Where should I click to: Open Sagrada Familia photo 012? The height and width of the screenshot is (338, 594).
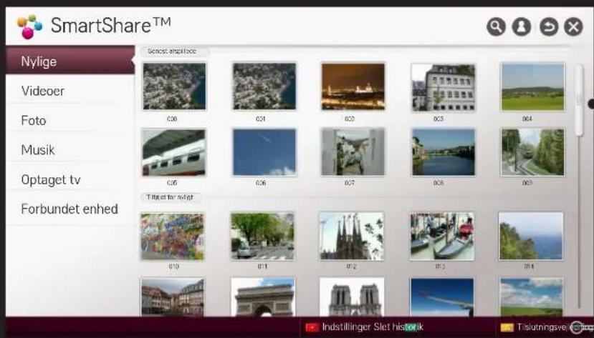(x=352, y=236)
